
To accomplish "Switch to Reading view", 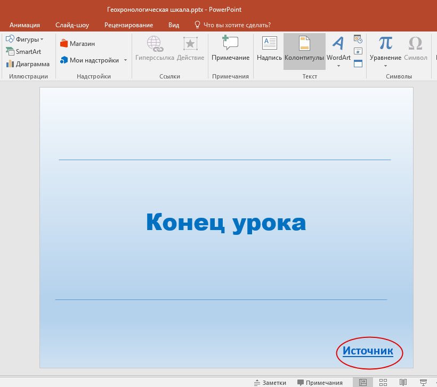I will coord(403,382).
